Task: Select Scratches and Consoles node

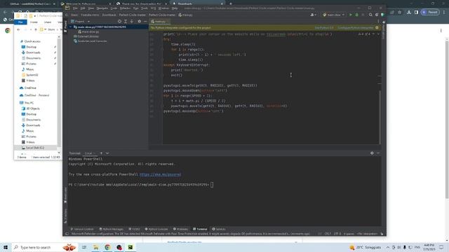Action: point(91,41)
